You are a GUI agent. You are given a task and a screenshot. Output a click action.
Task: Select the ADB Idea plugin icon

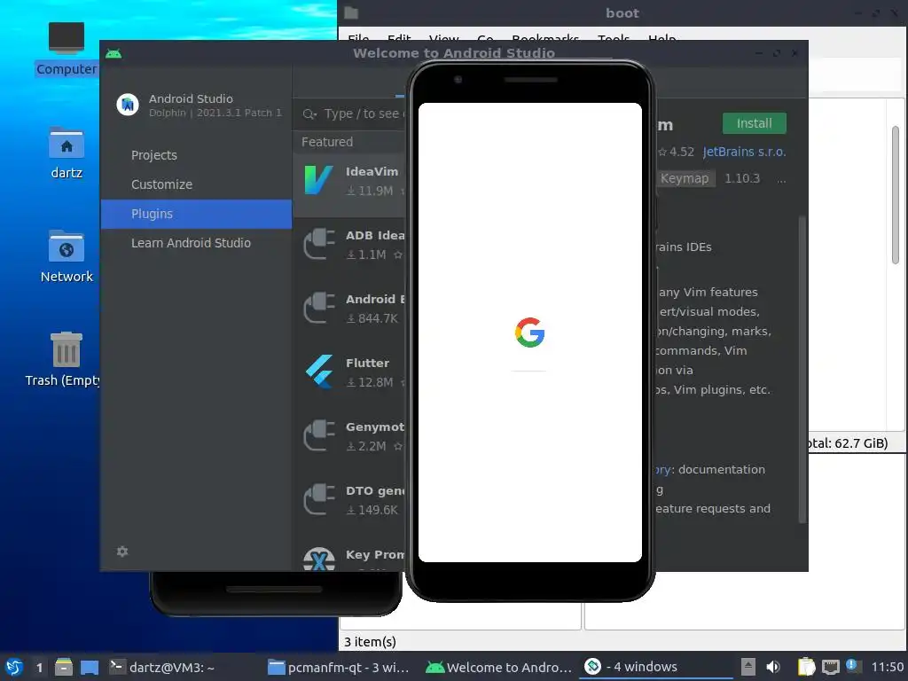click(319, 244)
